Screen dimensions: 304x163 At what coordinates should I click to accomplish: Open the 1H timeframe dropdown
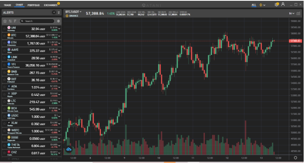[292, 13]
